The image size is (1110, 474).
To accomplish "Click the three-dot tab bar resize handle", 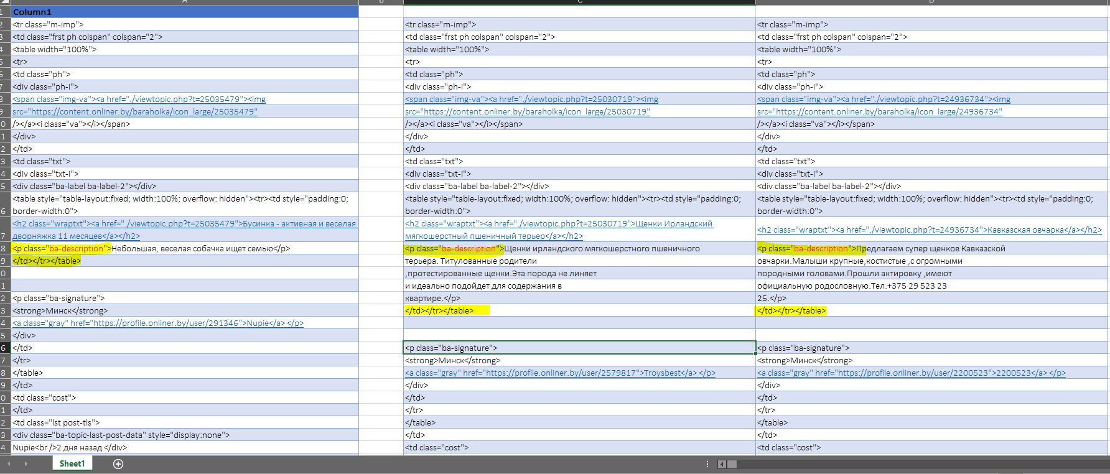I will (707, 464).
